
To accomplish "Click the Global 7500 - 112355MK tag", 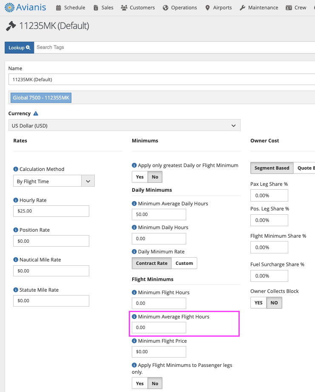I will point(41,98).
